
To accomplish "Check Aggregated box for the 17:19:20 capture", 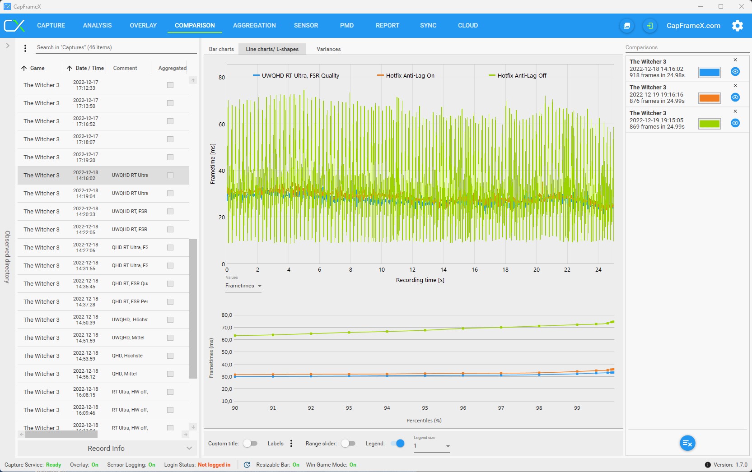I will pyautogui.click(x=170, y=157).
